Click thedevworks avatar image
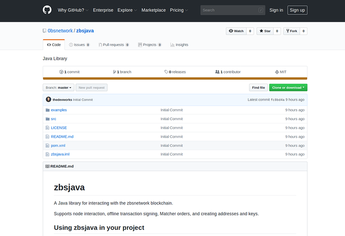 (48, 99)
